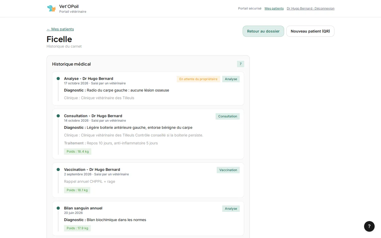
Task: Click the Vaccination tag badge
Action: pos(228,170)
